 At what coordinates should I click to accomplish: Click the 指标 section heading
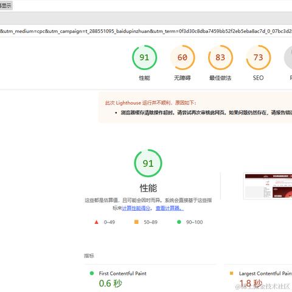(89, 255)
